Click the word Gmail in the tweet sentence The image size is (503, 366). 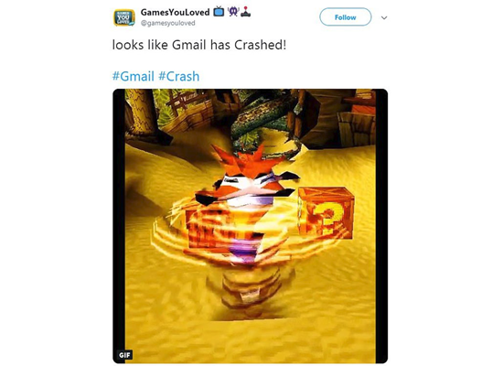click(x=189, y=45)
